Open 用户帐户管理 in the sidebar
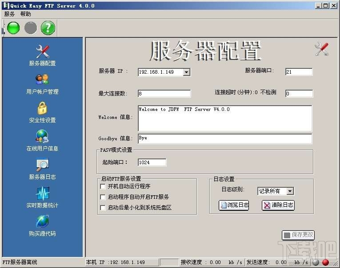 pyautogui.click(x=43, y=84)
